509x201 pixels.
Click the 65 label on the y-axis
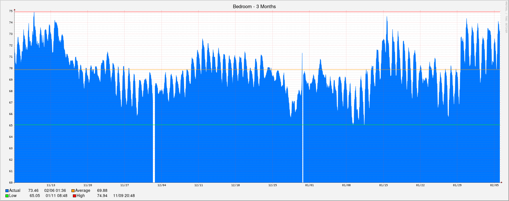pyautogui.click(x=11, y=126)
